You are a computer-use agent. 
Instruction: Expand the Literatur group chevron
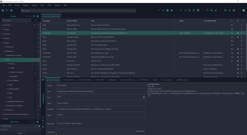pyautogui.click(x=38, y=38)
